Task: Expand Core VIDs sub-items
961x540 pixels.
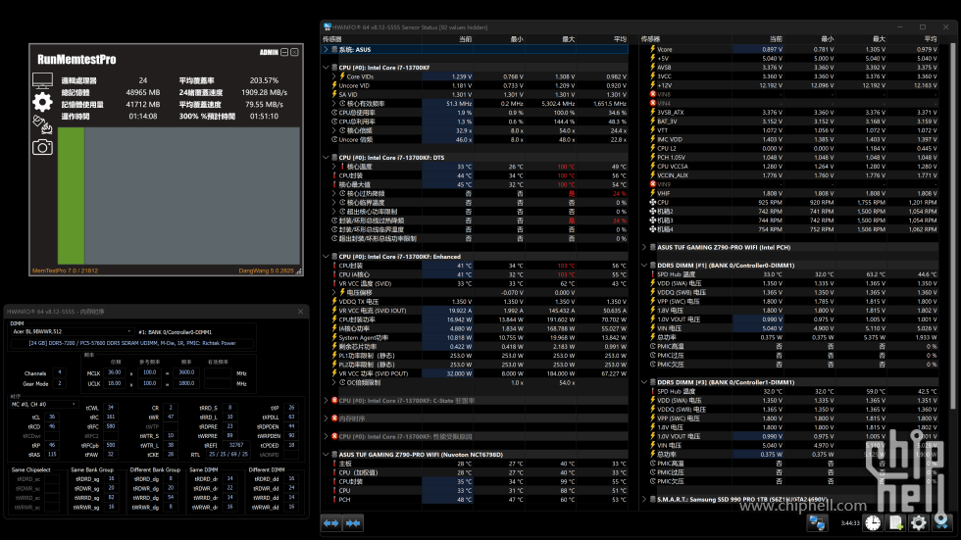Action: tap(334, 76)
